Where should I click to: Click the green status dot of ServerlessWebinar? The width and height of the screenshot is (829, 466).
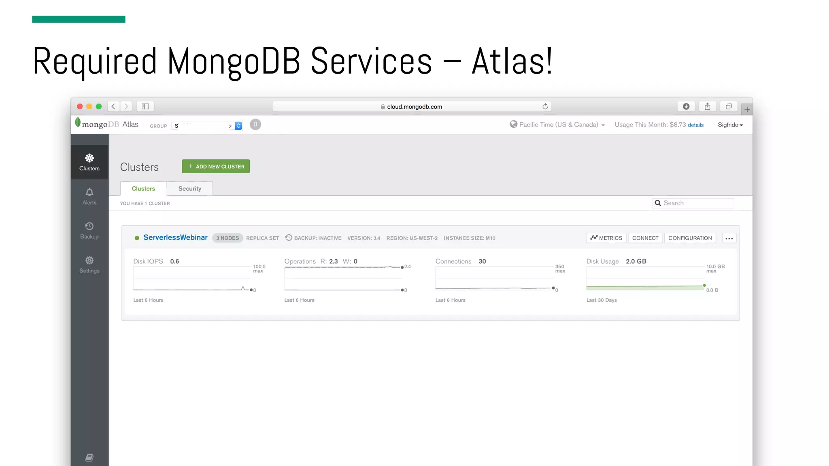(x=137, y=238)
